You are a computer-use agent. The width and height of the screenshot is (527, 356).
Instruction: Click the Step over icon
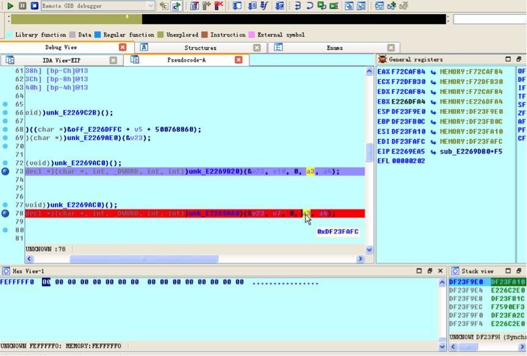tap(309, 6)
